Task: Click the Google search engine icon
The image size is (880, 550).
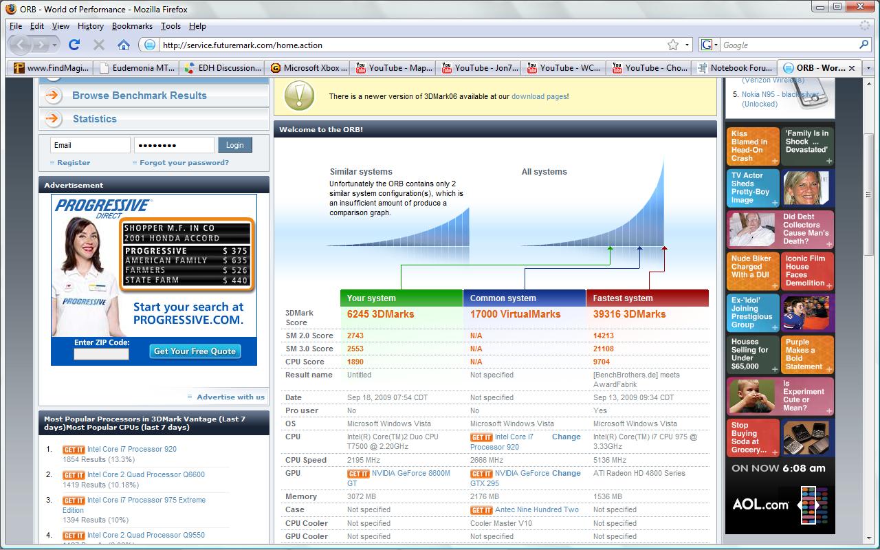Action: point(706,45)
